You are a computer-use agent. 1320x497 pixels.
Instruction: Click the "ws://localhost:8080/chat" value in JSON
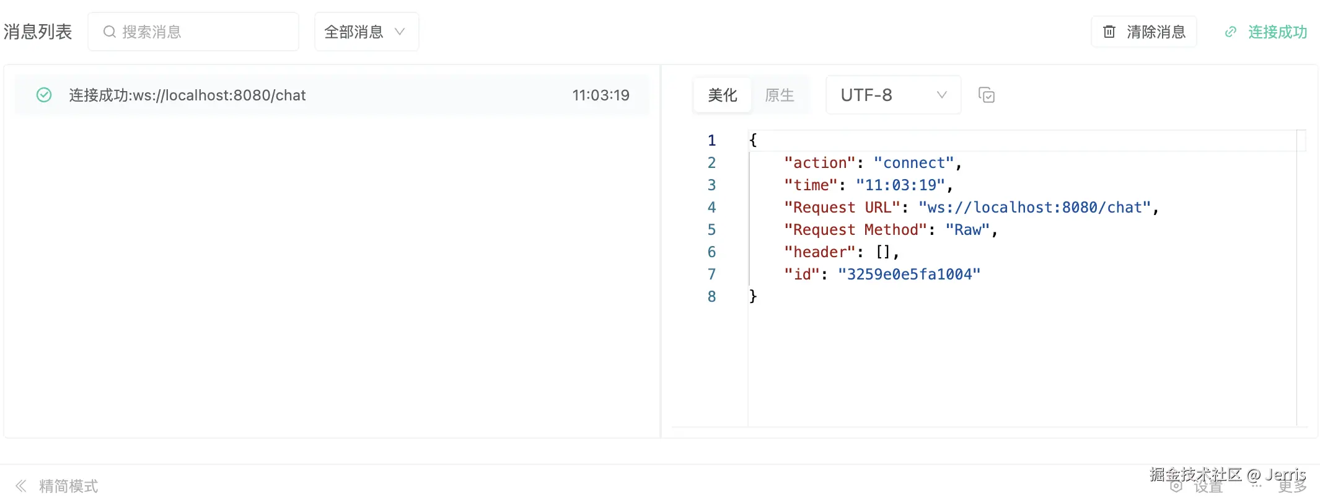point(1034,208)
